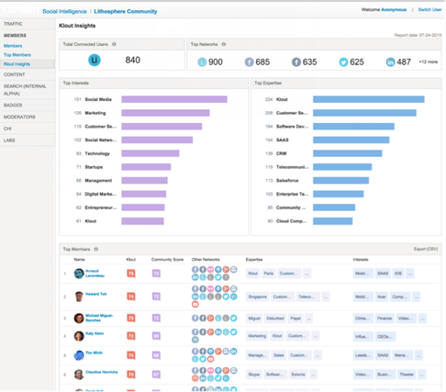The image size is (446, 392).
Task: Open the Social Intelligence header link
Action: [x=64, y=12]
